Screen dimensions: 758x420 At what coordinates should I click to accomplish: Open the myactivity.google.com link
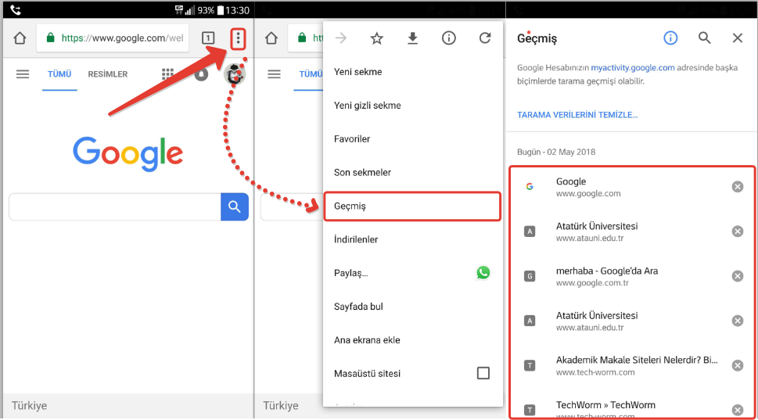click(632, 68)
